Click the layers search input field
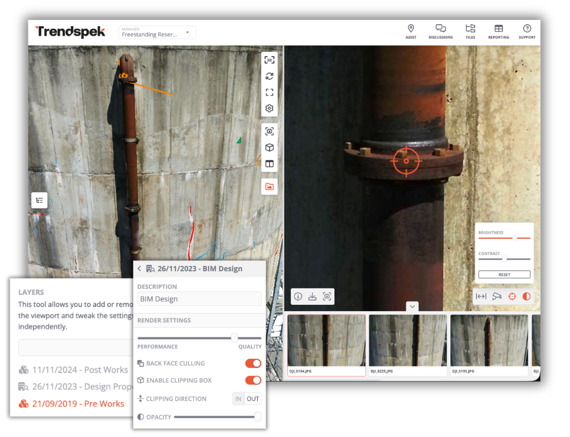 pyautogui.click(x=76, y=348)
